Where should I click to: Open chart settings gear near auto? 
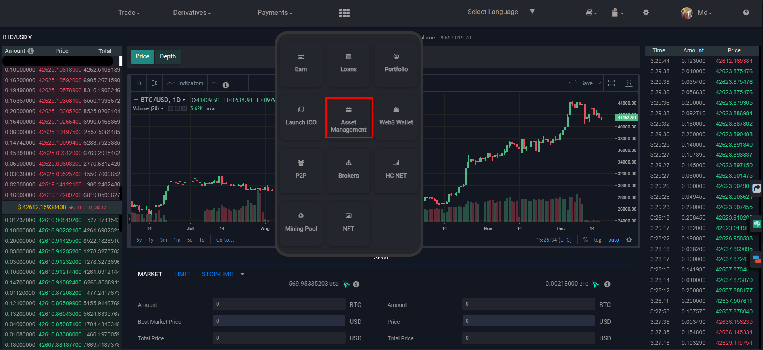629,240
